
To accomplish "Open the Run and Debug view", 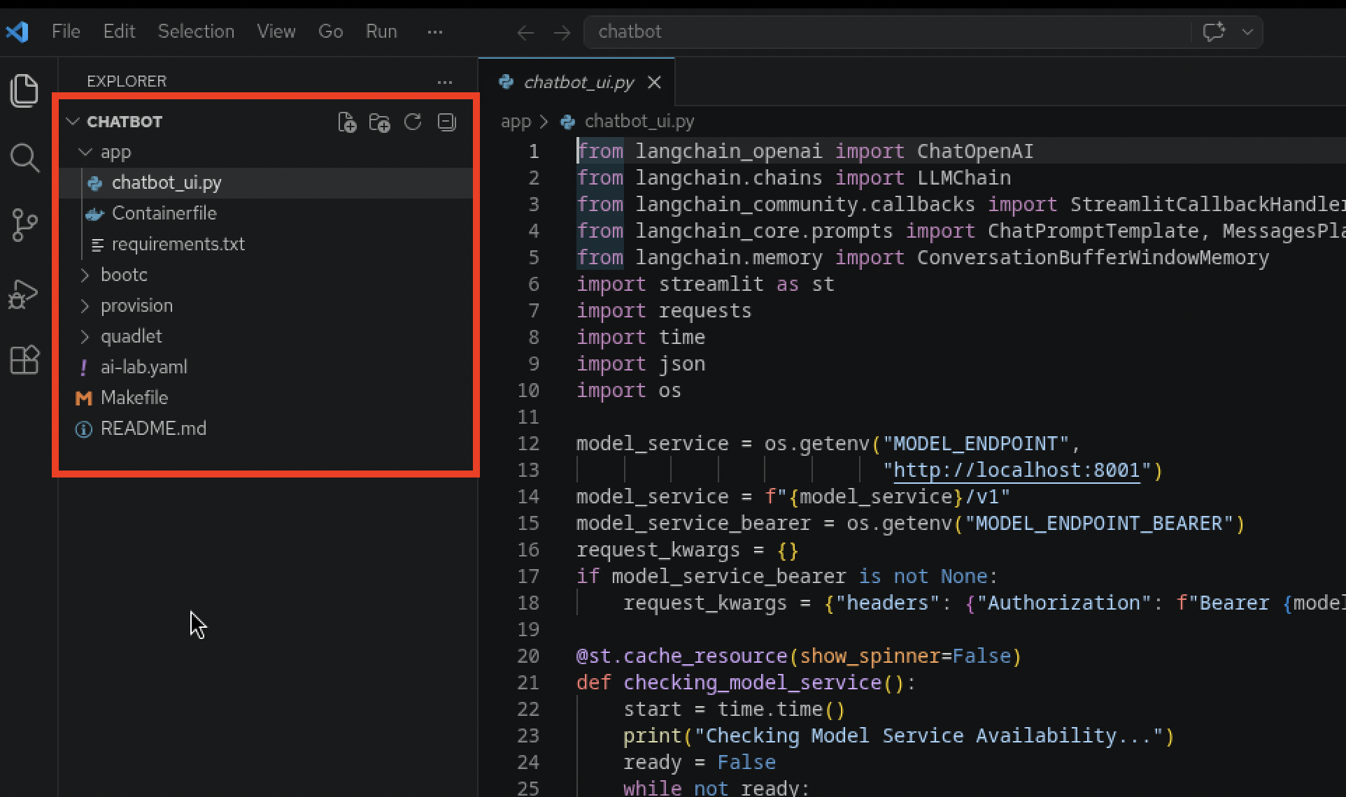I will (x=24, y=294).
